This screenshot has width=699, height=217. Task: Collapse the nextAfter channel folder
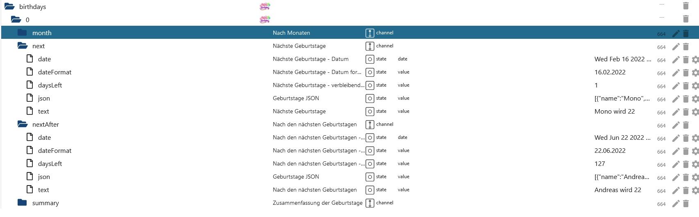tap(23, 124)
